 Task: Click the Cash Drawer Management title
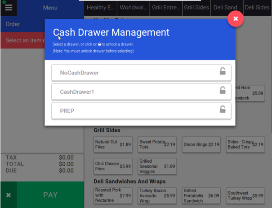tap(111, 32)
